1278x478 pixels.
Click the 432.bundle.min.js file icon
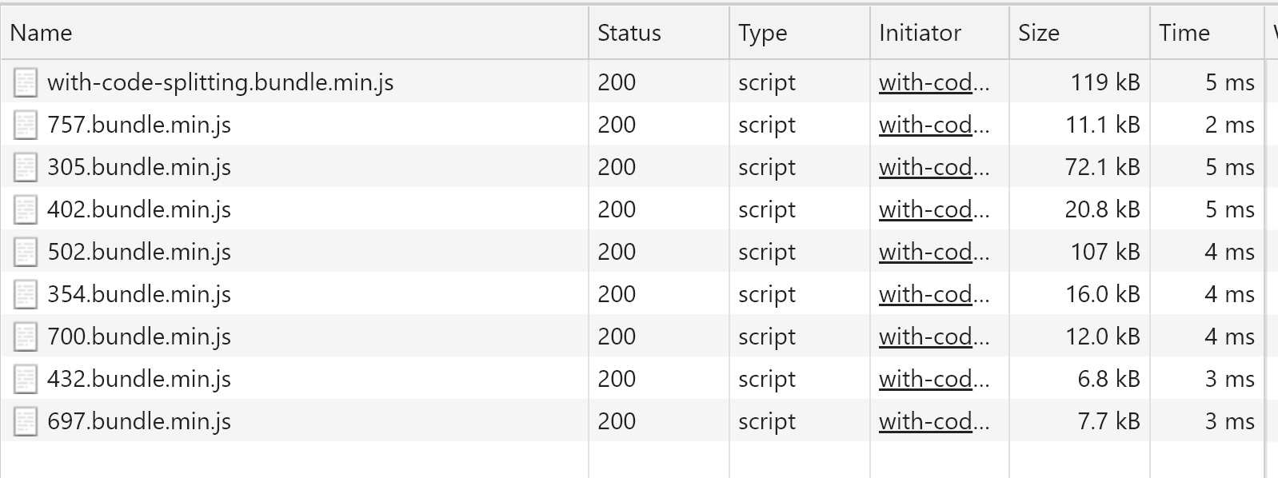pos(26,379)
